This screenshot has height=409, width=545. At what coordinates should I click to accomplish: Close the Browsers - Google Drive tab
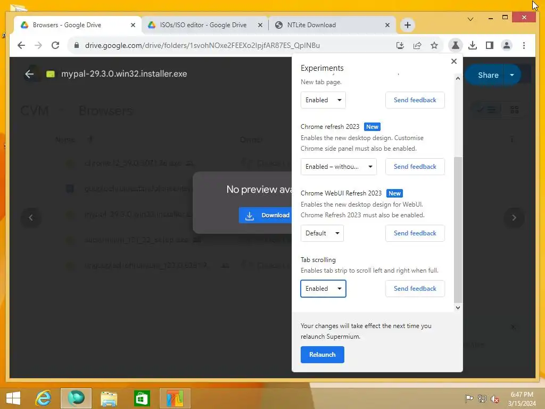(x=133, y=25)
